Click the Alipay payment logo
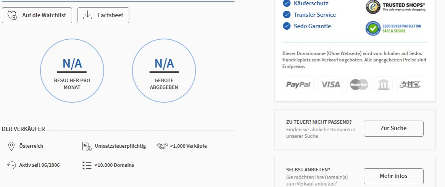Viewport: 445px width, 187px height. [410, 84]
